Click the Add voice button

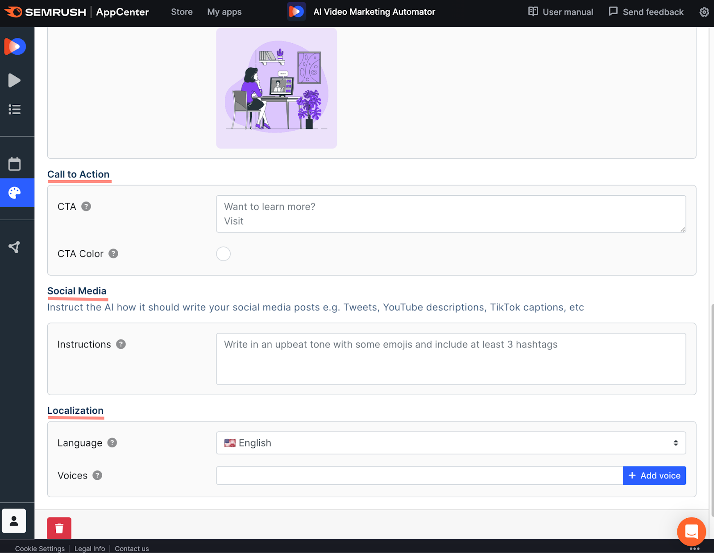(x=654, y=475)
